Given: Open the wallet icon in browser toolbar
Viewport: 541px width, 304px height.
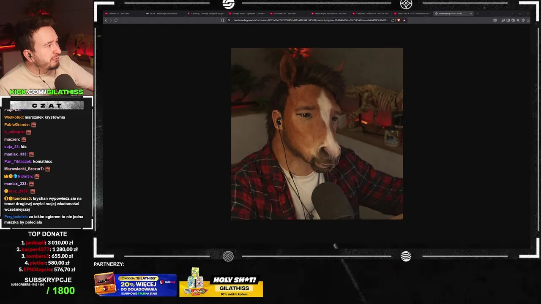Looking at the screenshot, I should pos(513,20).
